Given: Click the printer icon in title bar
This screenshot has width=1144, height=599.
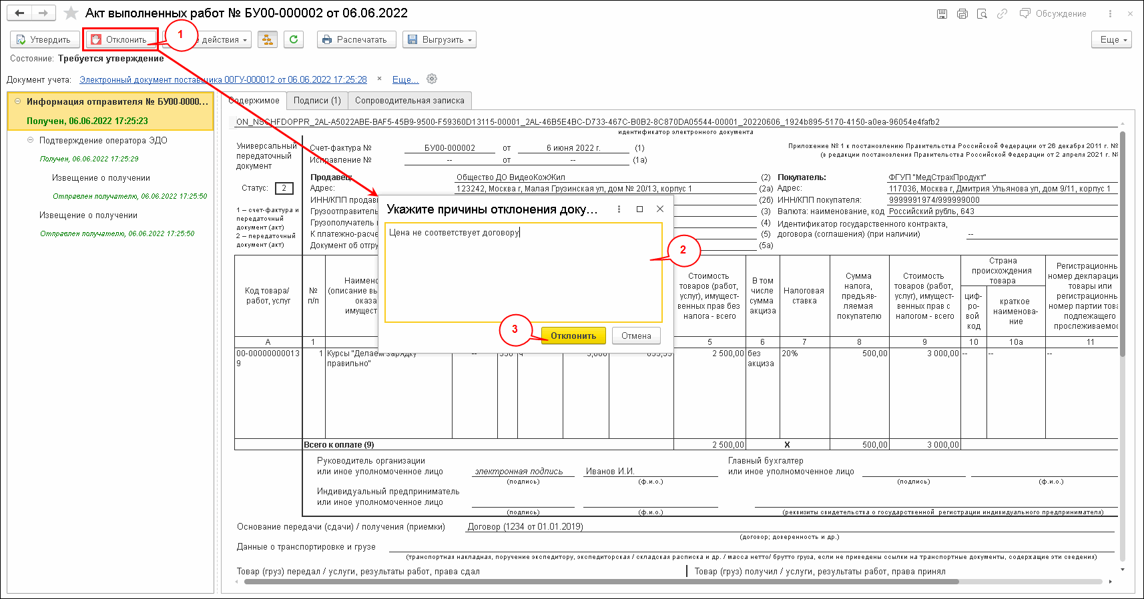Looking at the screenshot, I should click(x=962, y=13).
